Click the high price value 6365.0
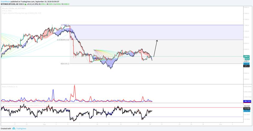Image resolution: width=253 pixels, height=131 pixels. [51, 4]
